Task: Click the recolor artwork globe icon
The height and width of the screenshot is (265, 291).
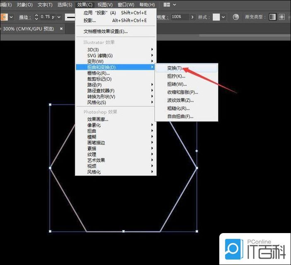Action: (x=236, y=17)
